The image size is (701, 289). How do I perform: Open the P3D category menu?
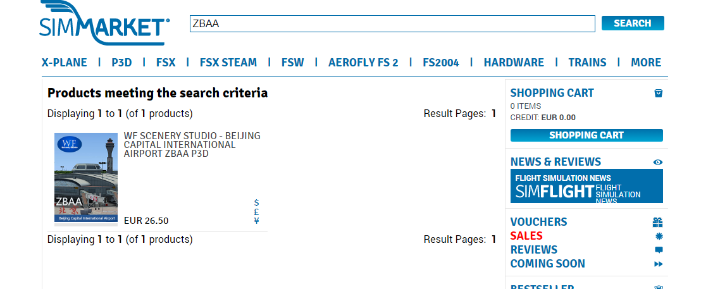coord(121,63)
